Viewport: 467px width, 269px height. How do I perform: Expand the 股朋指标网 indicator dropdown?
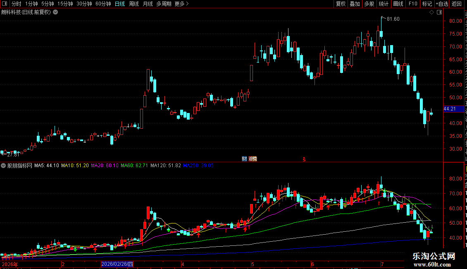3,166
